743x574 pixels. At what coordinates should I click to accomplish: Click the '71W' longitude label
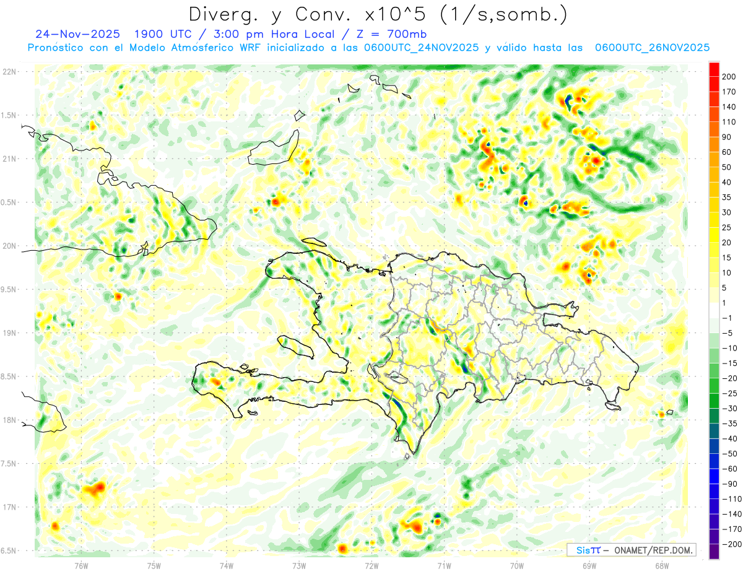click(444, 565)
